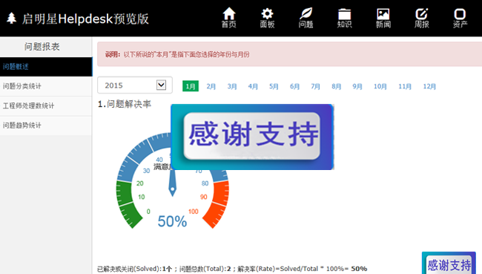Switch to 9月 month
This screenshot has height=274, width=482.
[357, 87]
